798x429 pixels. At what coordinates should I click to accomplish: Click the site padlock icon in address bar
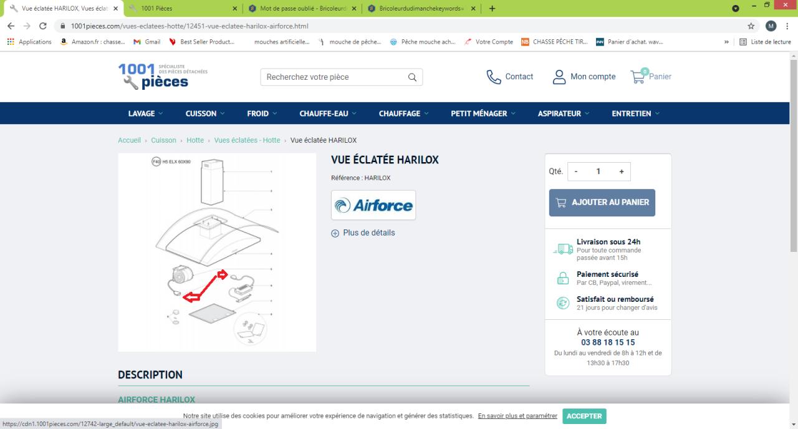[x=62, y=26]
